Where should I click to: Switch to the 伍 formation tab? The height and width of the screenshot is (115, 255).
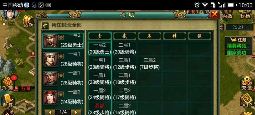coord(200,36)
